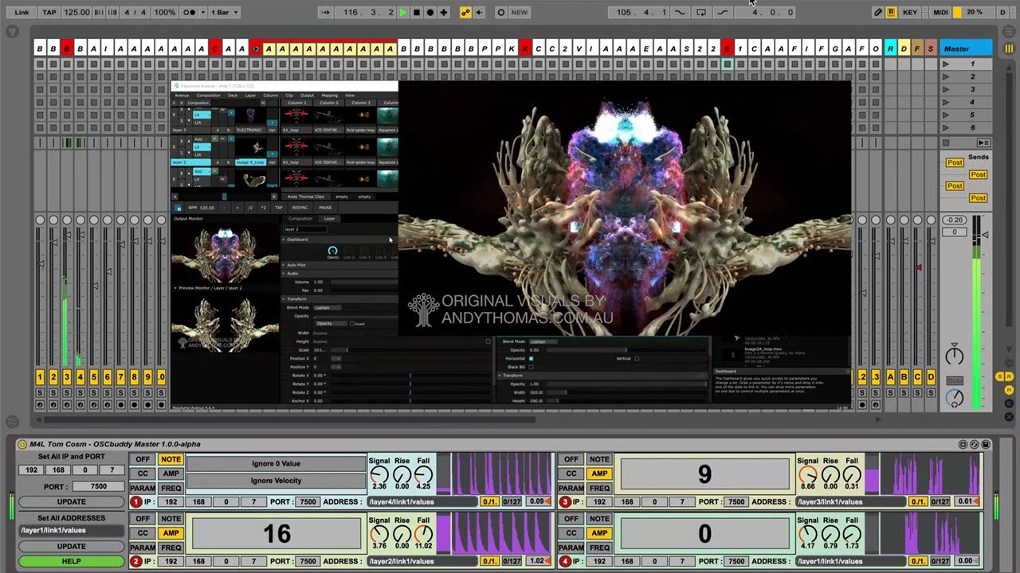Image resolution: width=1020 pixels, height=573 pixels.
Task: Click the cue volume knob below Solo
Action: coord(954,399)
